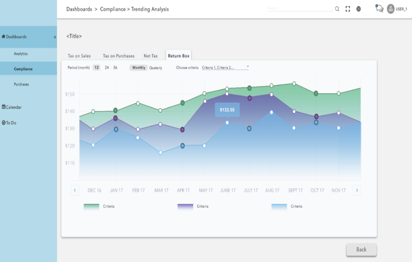The width and height of the screenshot is (412, 262).
Task: Click the green Criteria legend swatch
Action: 91,207
